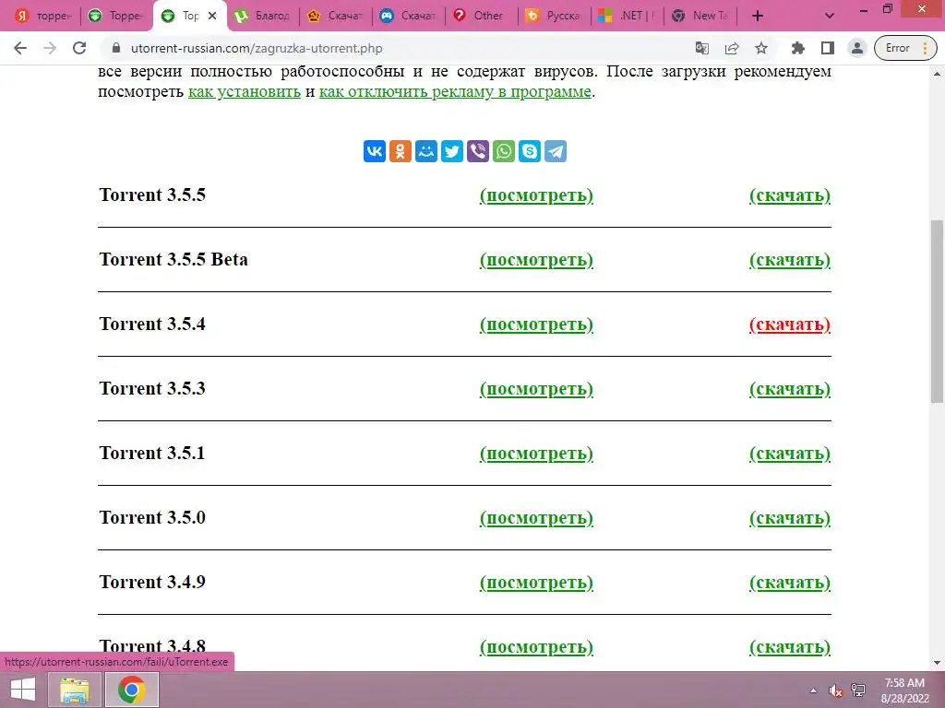Click the muted volume tray icon
945x708 pixels.
click(835, 690)
